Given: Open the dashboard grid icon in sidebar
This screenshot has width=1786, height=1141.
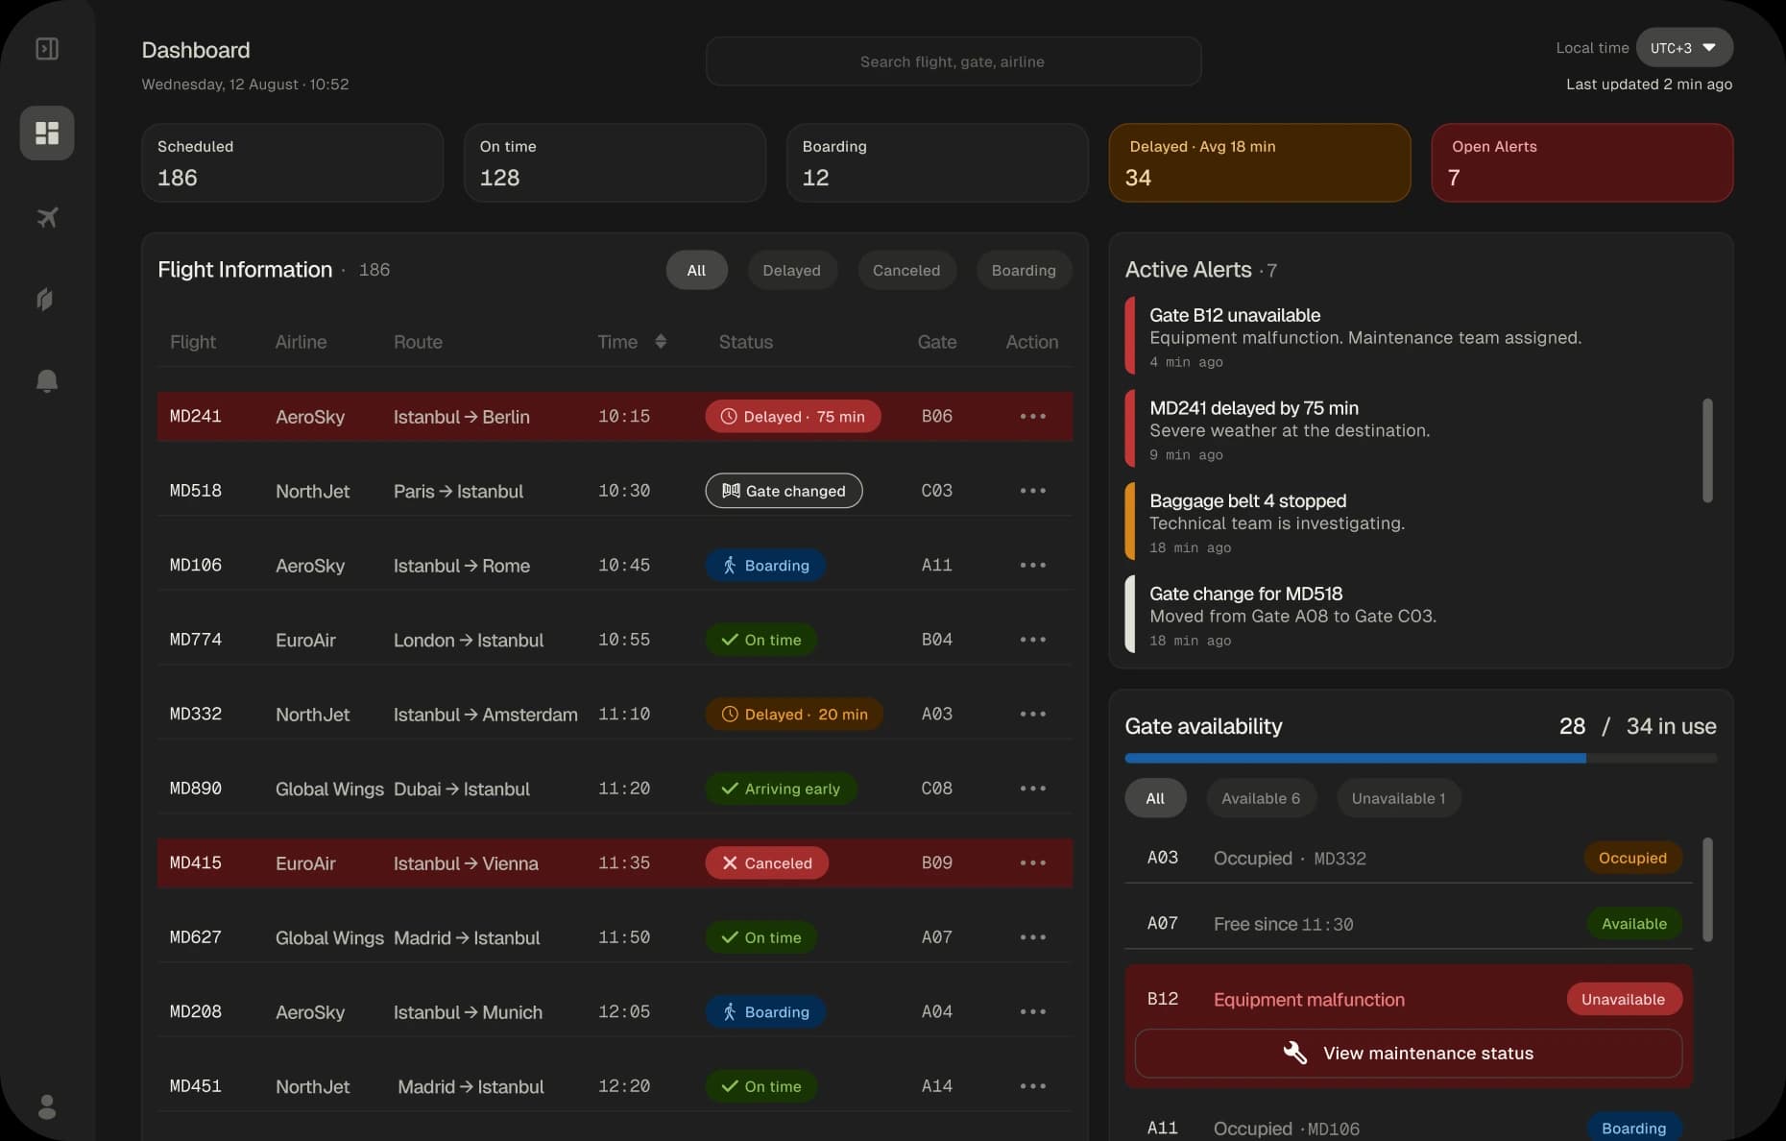Looking at the screenshot, I should point(47,133).
